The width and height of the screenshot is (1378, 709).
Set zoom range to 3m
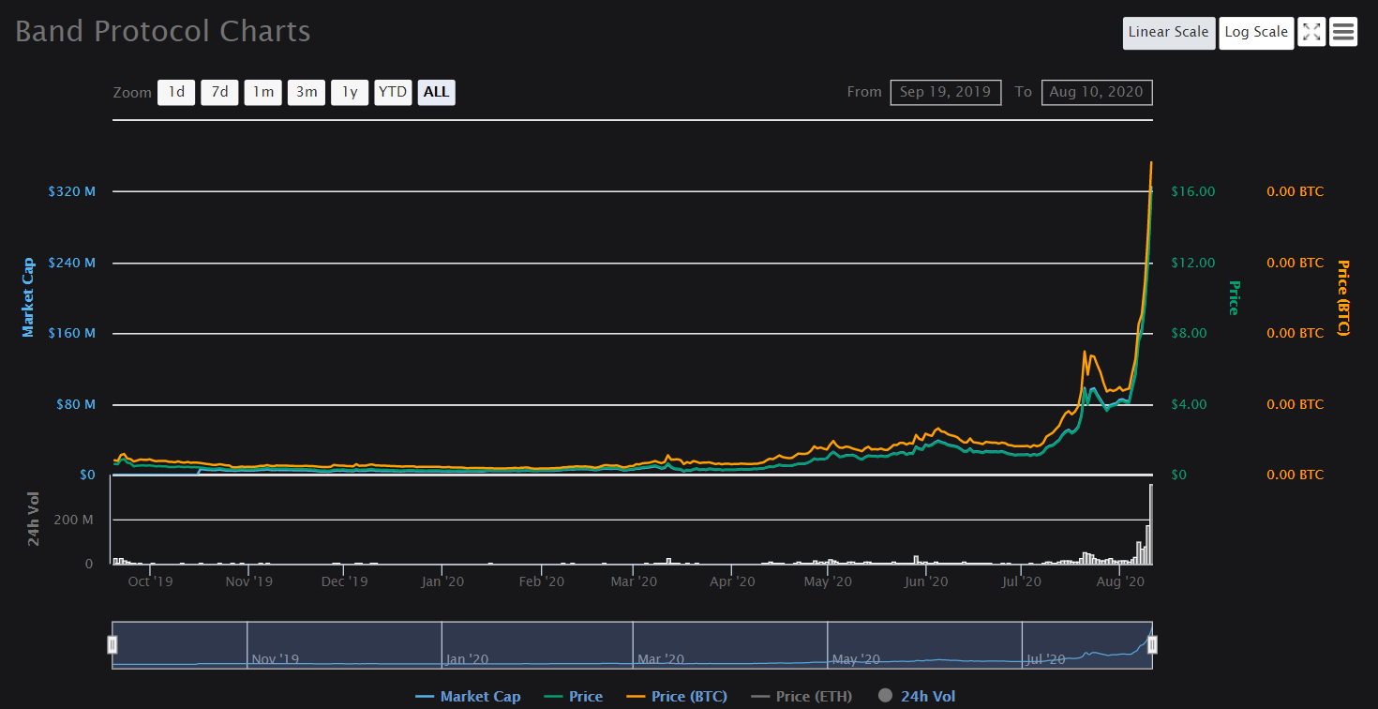307,92
